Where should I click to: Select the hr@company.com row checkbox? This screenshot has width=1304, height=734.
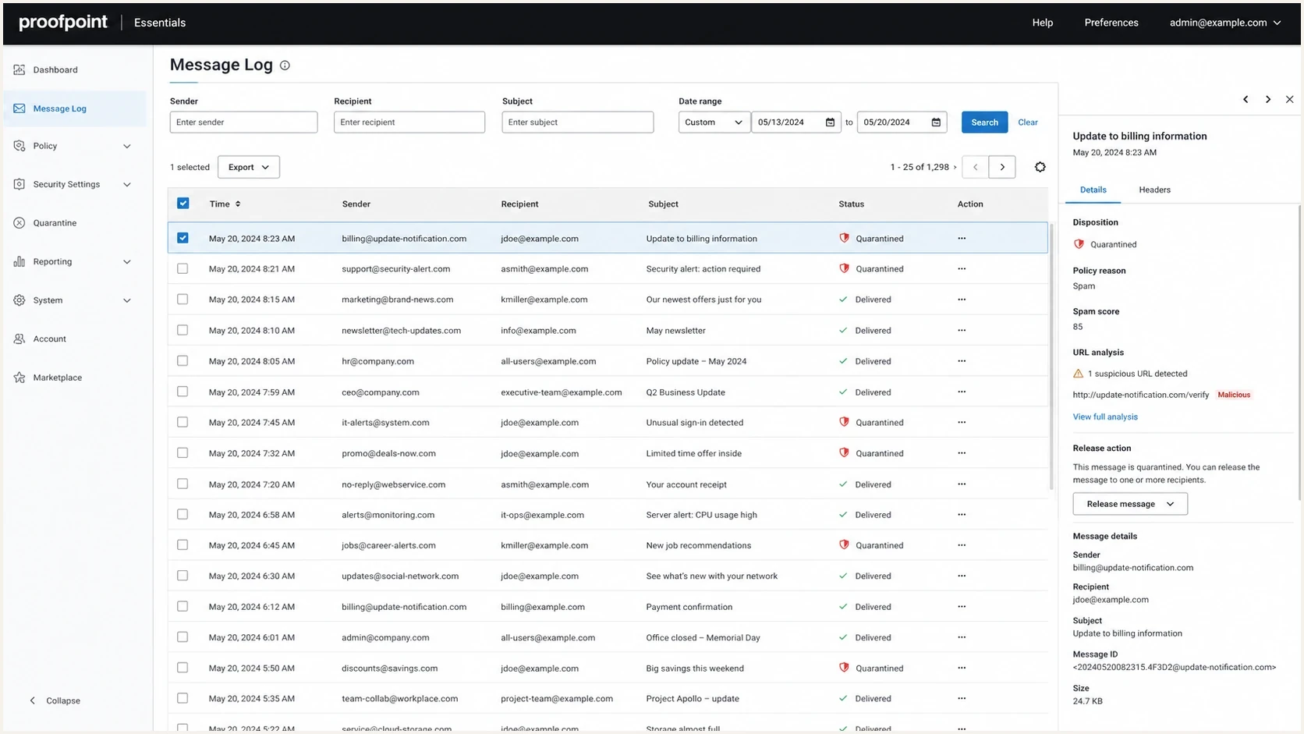tap(182, 360)
